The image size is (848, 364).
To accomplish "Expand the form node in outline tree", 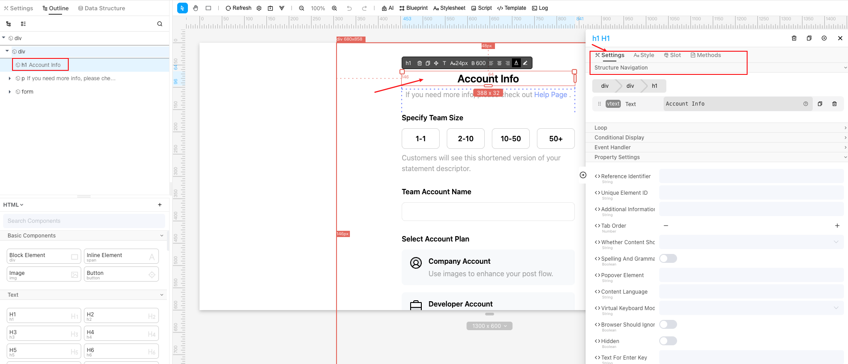I will click(x=10, y=92).
